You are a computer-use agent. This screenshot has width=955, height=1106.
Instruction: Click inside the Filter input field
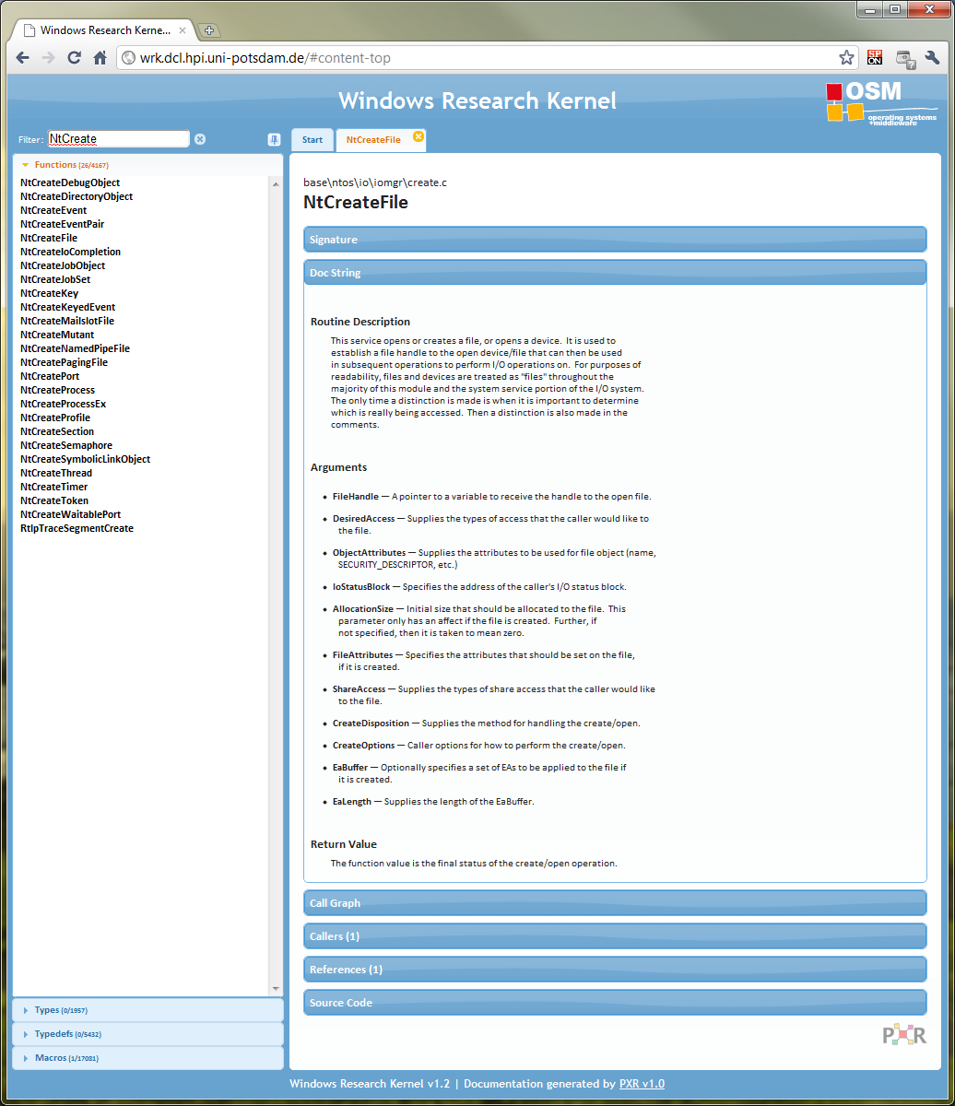point(118,139)
